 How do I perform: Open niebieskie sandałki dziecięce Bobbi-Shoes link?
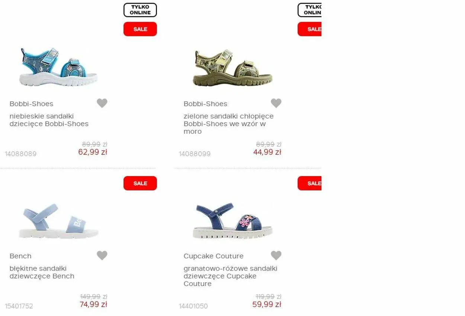[49, 120]
